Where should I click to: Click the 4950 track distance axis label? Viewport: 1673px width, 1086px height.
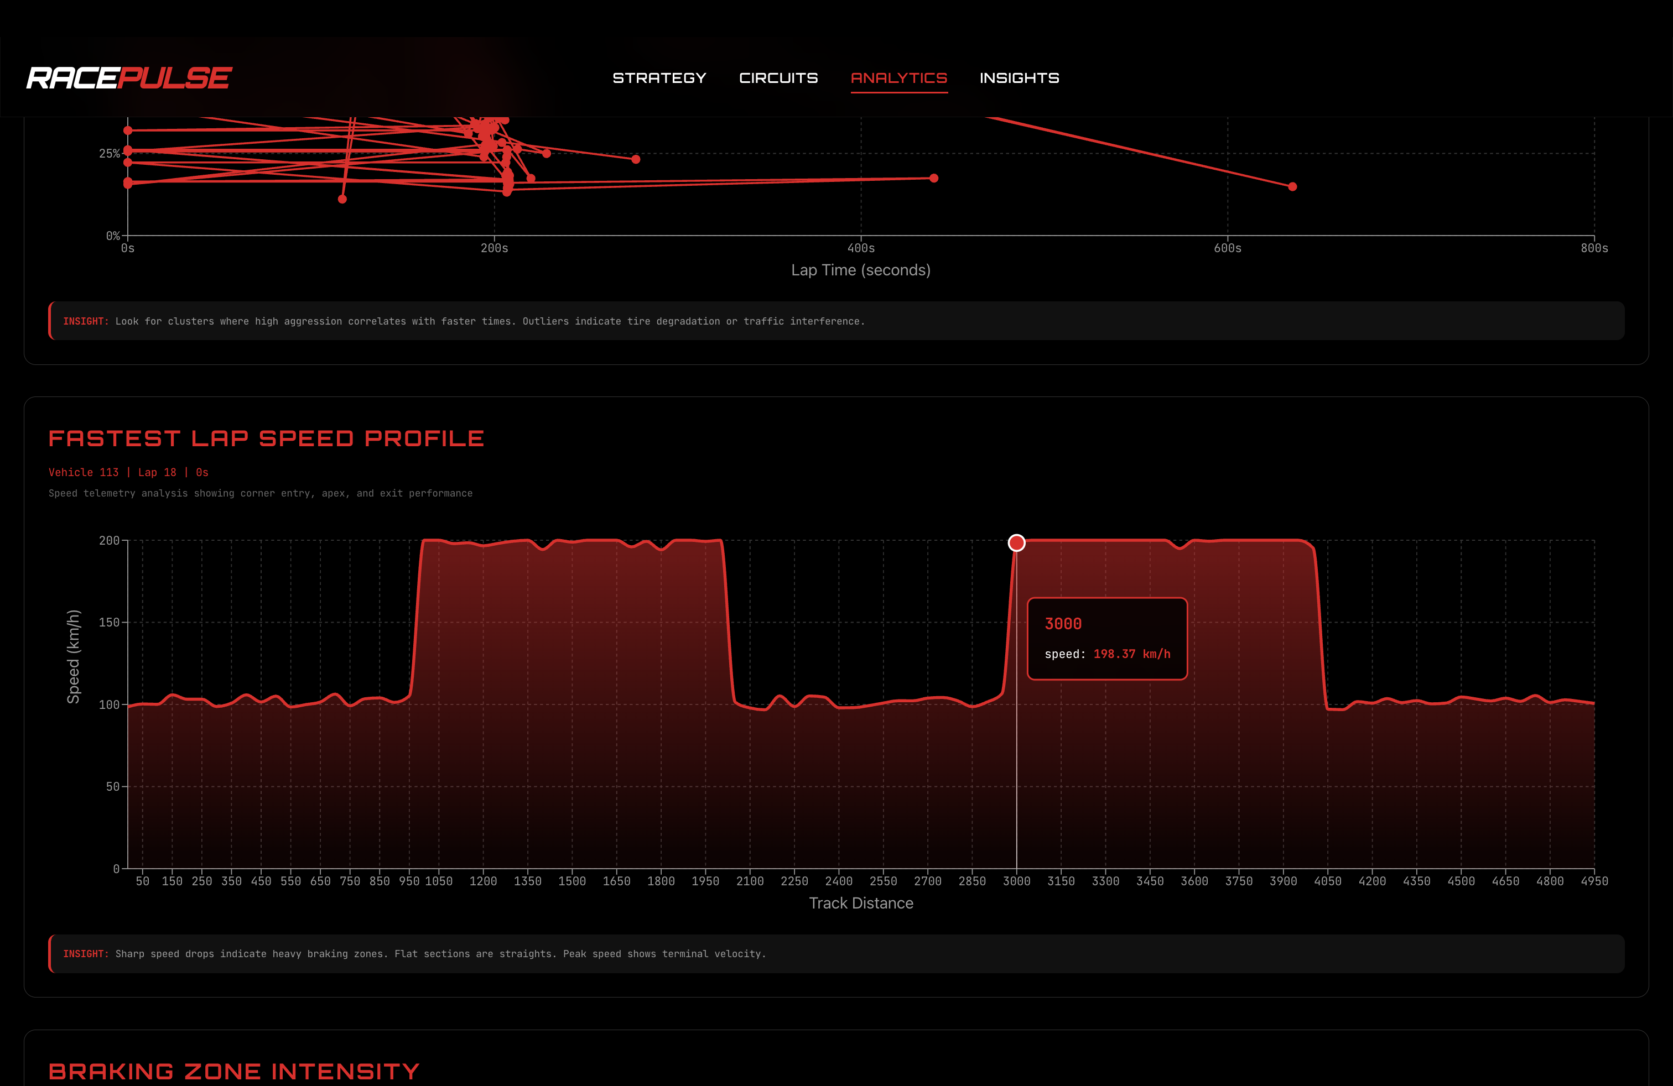coord(1593,881)
